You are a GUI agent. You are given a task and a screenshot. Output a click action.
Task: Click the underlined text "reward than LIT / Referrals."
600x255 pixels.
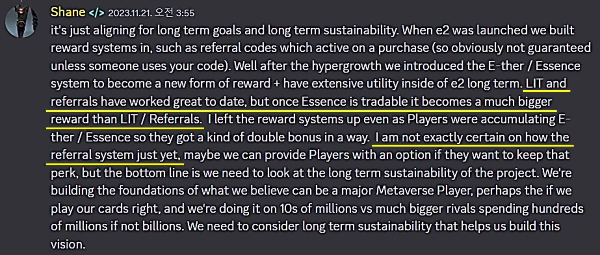[126, 119]
